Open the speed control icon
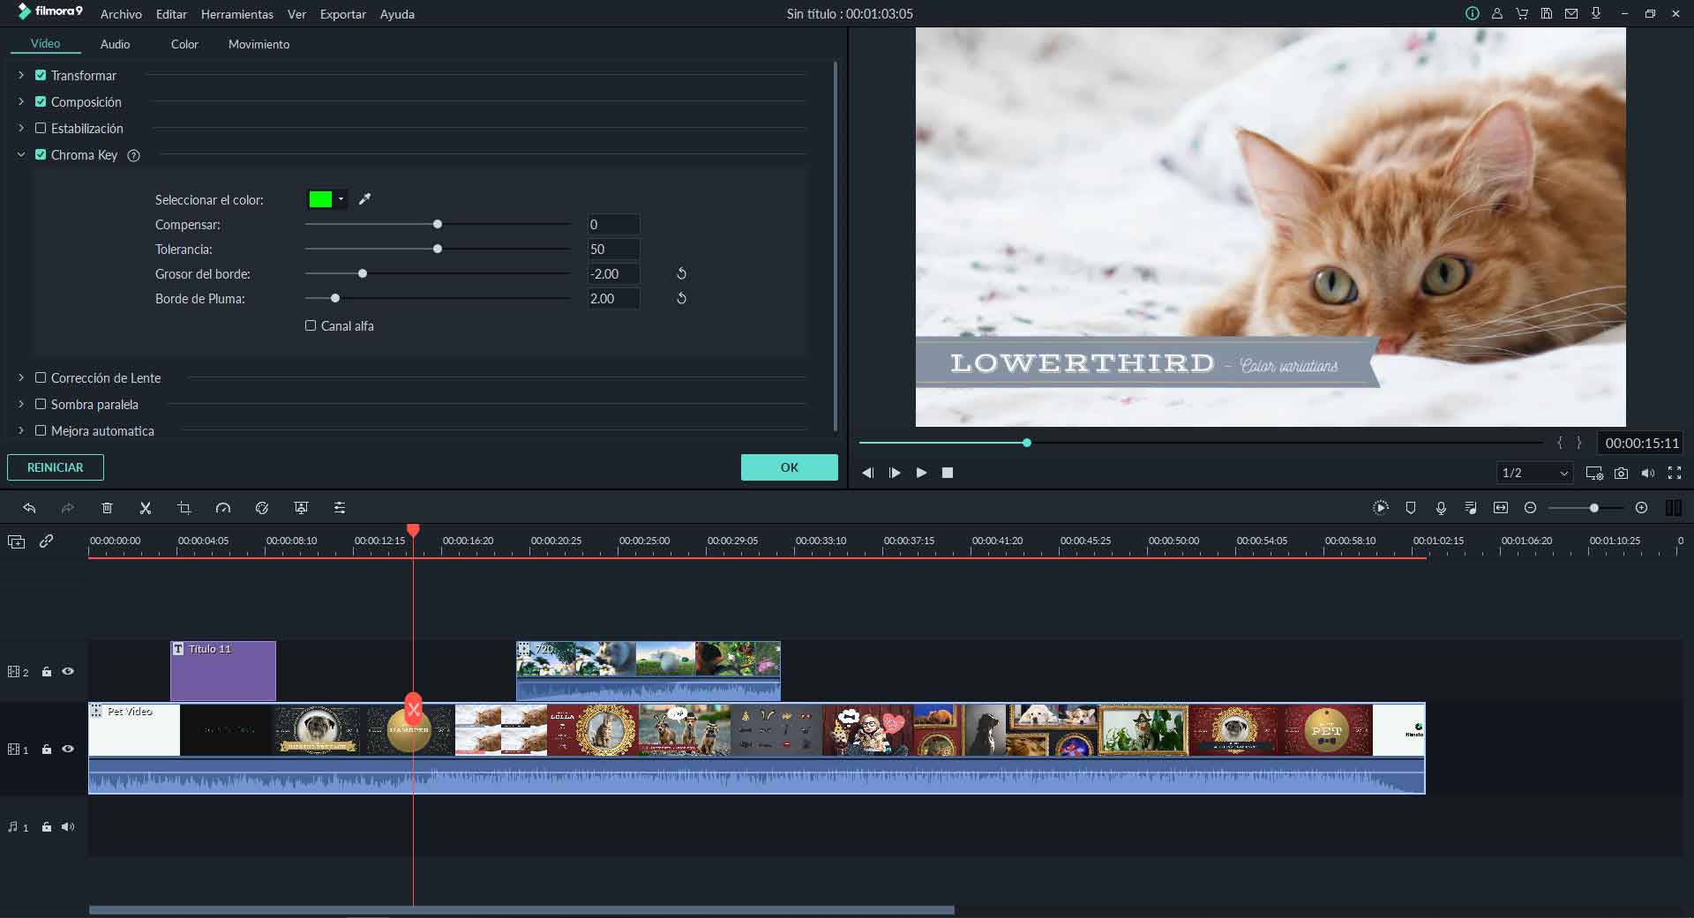The width and height of the screenshot is (1694, 918). (x=223, y=508)
